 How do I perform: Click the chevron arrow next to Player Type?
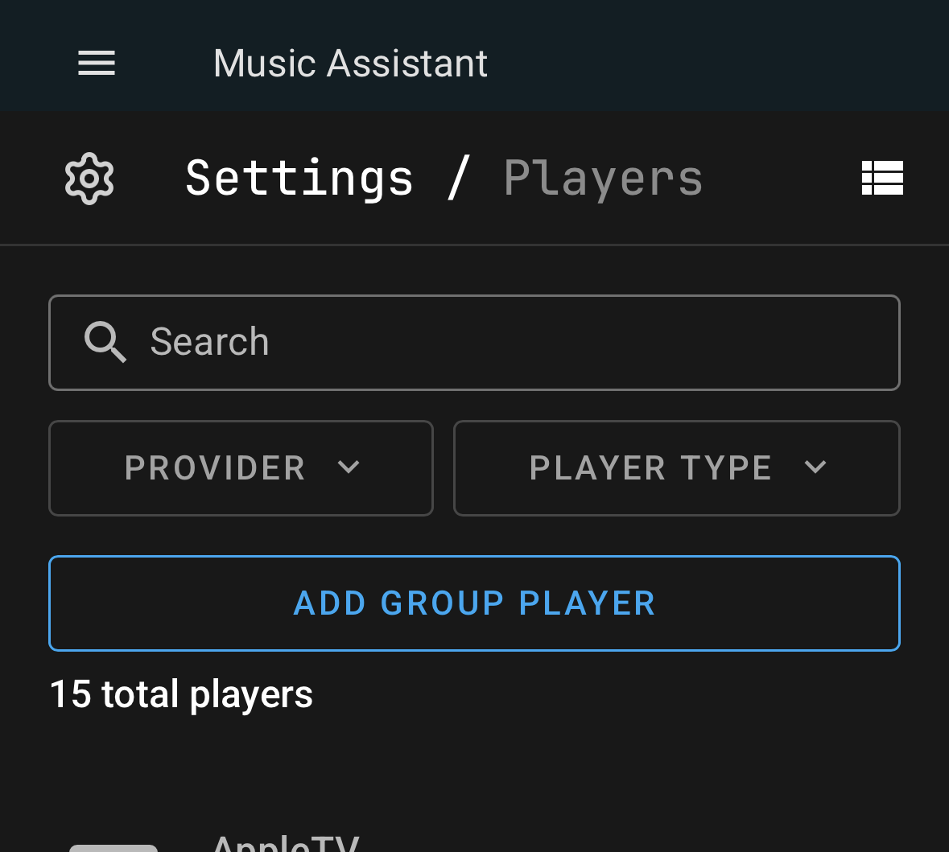[x=815, y=467]
